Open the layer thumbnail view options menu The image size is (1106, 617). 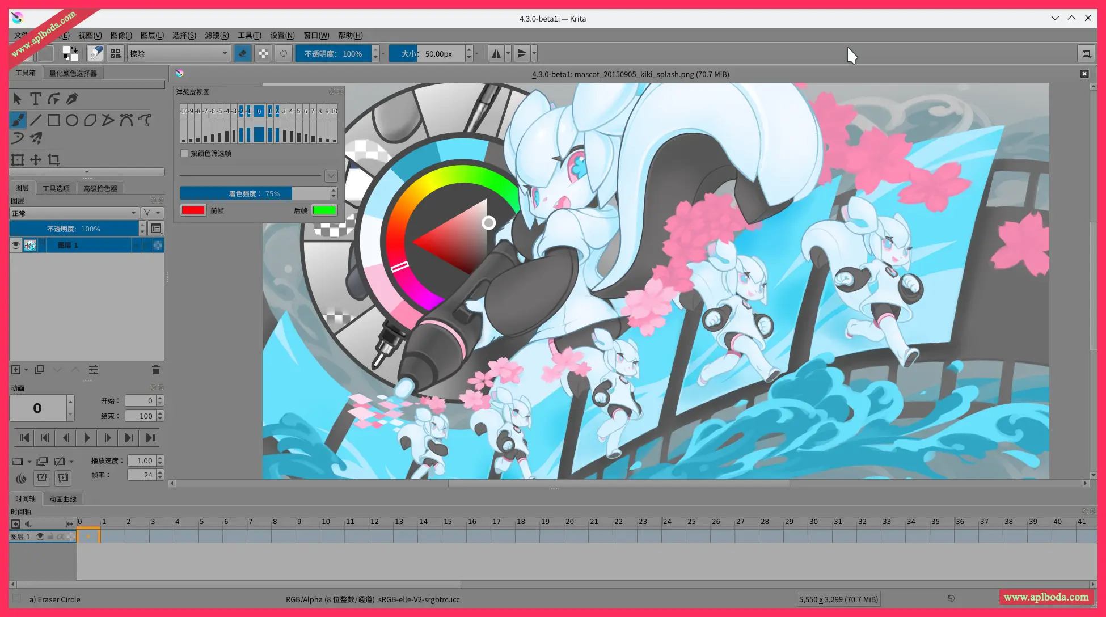156,229
